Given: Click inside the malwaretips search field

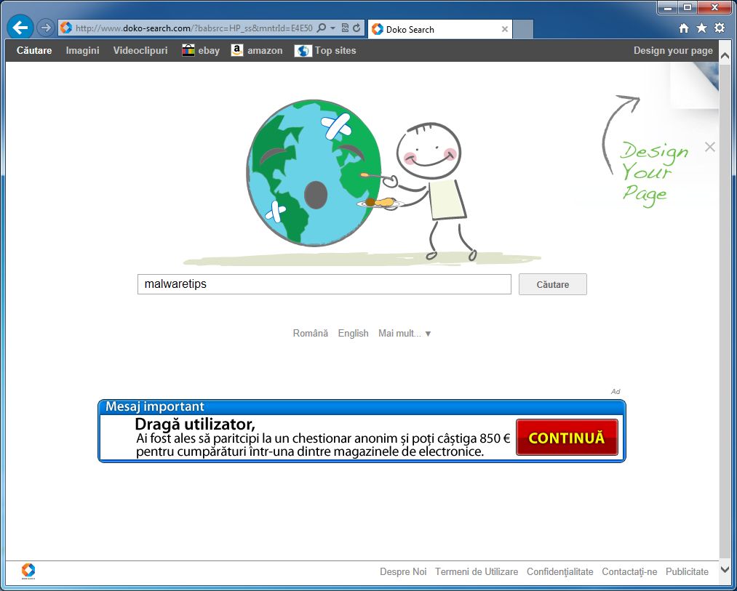Looking at the screenshot, I should (x=324, y=284).
